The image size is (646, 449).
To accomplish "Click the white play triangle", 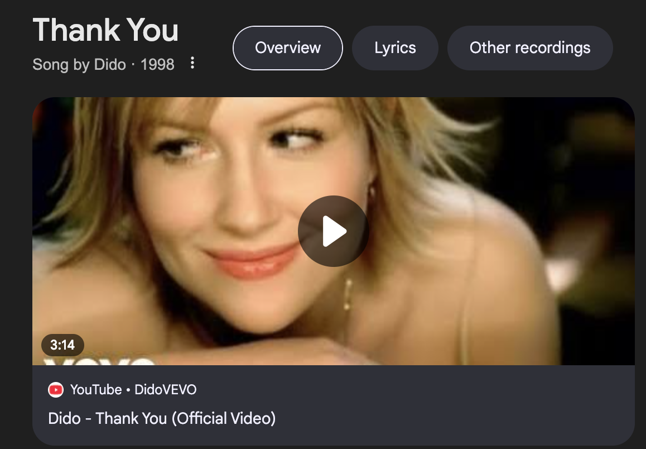I will click(x=335, y=231).
